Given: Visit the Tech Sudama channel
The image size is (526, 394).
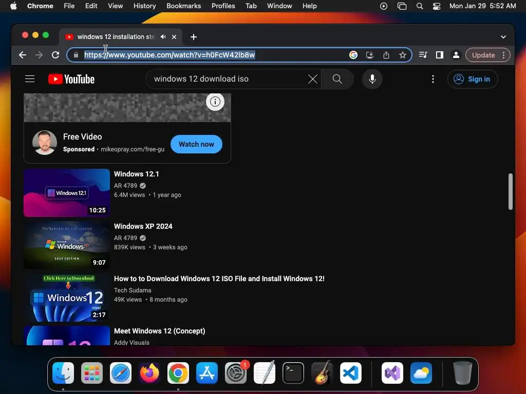Looking at the screenshot, I should click(133, 290).
